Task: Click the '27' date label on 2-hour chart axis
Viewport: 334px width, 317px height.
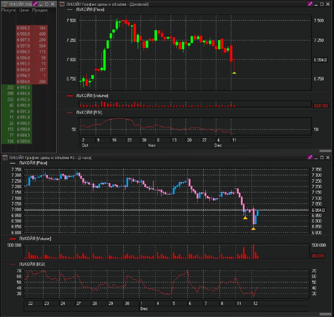Action: [x=78, y=304]
